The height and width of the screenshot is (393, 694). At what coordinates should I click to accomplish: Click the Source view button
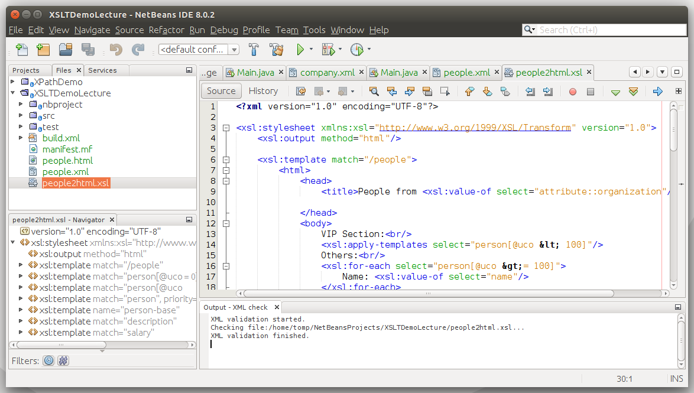(x=221, y=91)
